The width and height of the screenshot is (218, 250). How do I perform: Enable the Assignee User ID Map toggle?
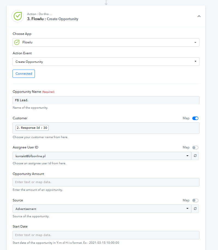tap(195, 147)
